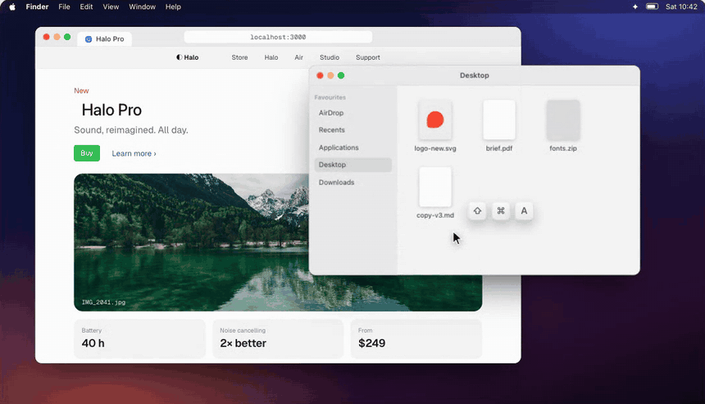Follow the Learn more link
Screen dimensions: 705x404
point(134,153)
